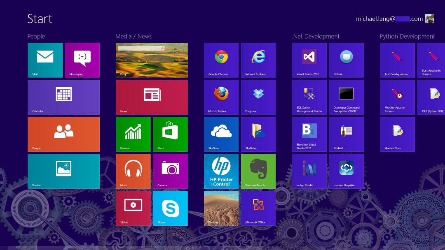Open the Fiddler2 tile
This screenshot has height=250, width=445.
pos(347,134)
